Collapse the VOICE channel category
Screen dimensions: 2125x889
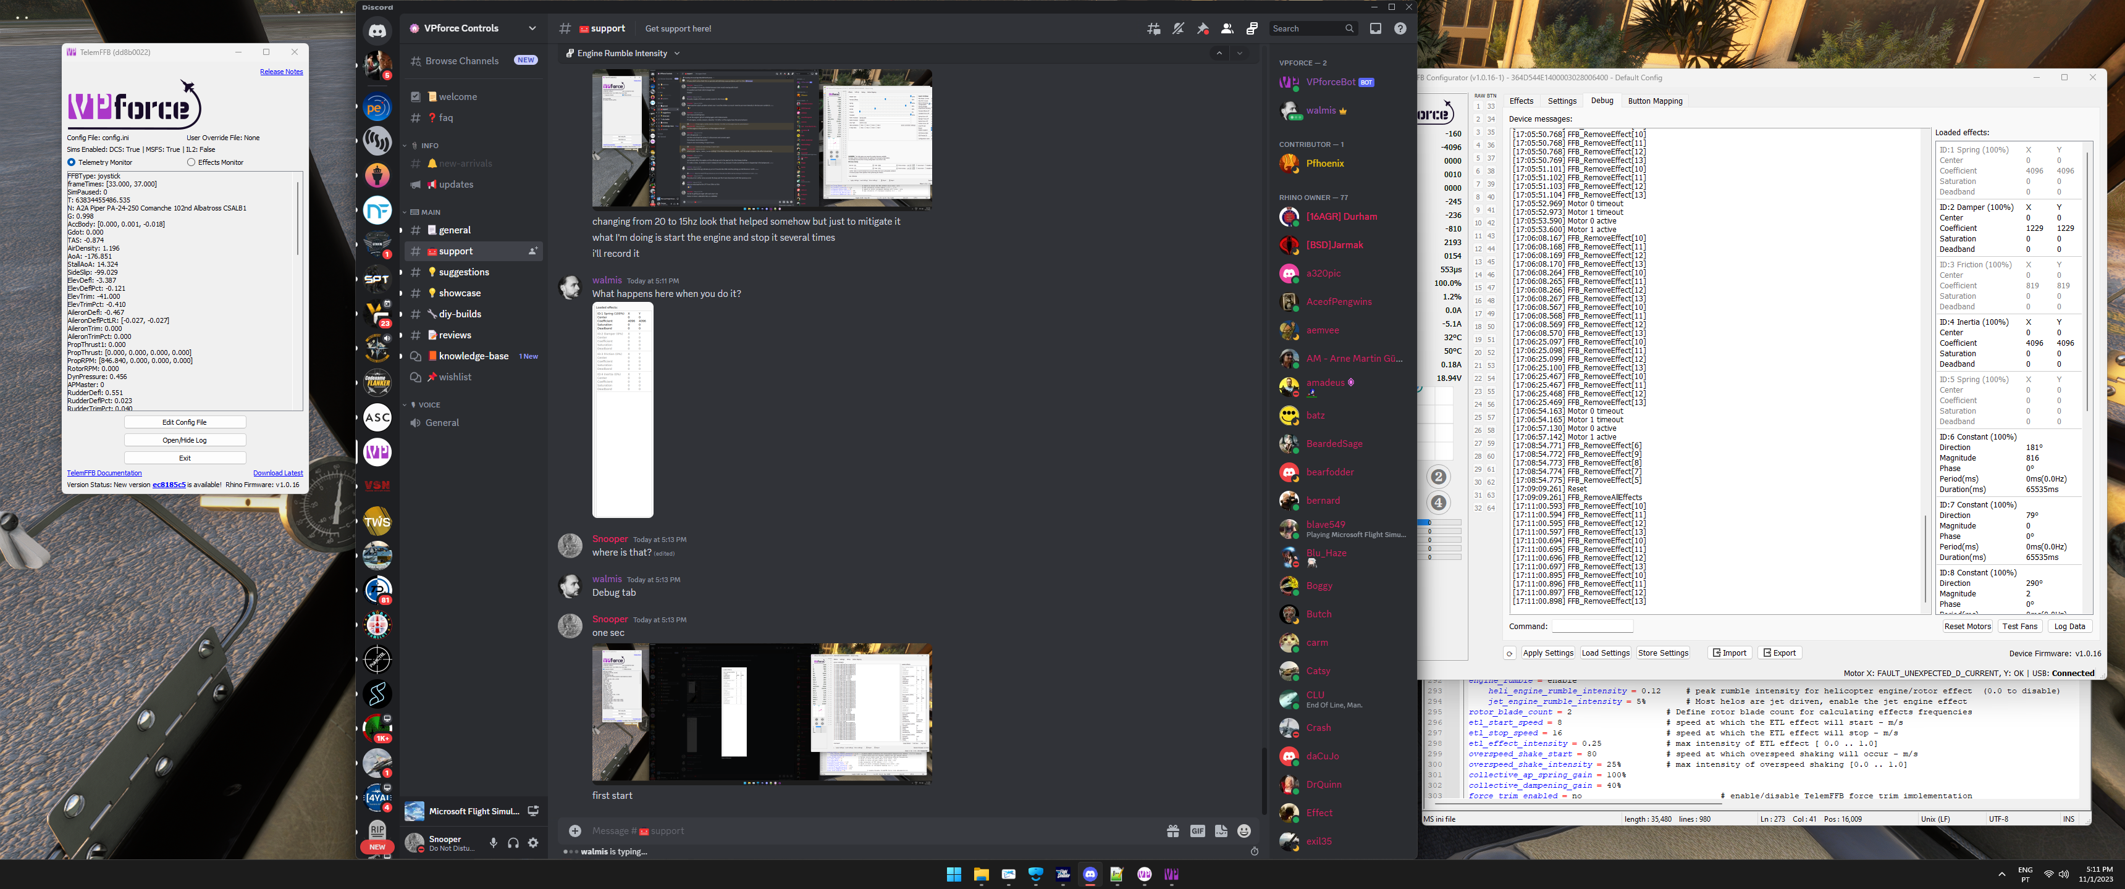[x=429, y=405]
